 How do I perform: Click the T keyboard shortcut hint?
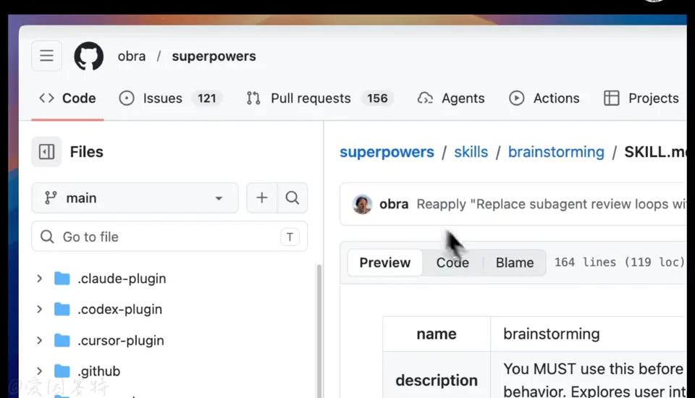pos(290,237)
